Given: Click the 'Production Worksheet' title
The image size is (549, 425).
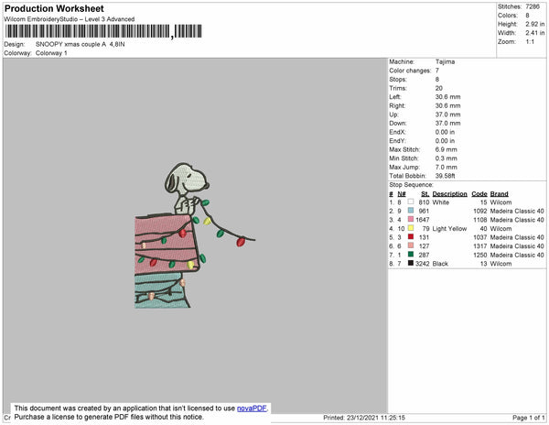Looking at the screenshot, I should pos(54,8).
